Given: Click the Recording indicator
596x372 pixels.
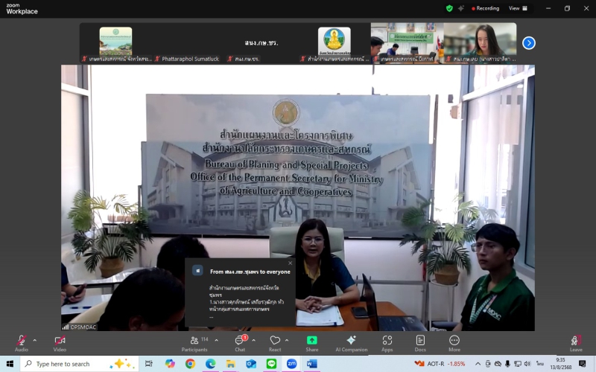Looking at the screenshot, I should (486, 8).
